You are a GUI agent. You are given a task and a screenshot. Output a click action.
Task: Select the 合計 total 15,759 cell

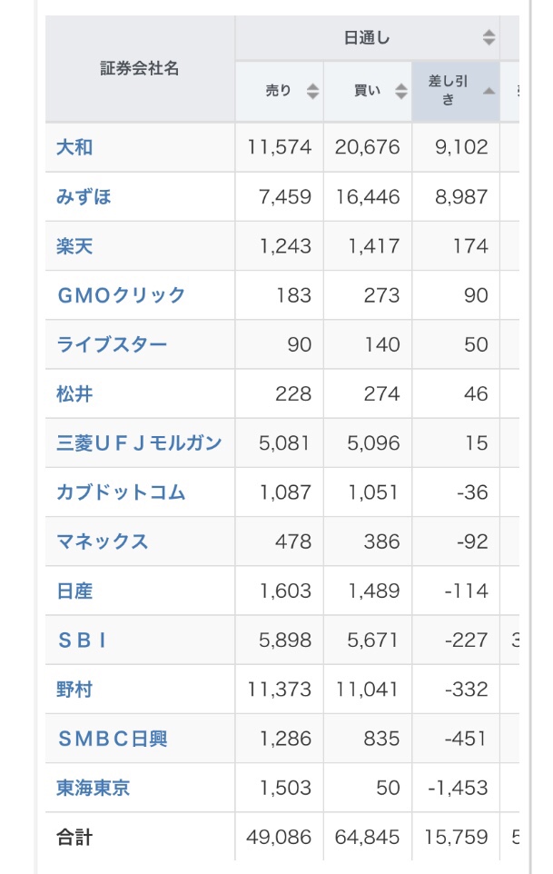pyautogui.click(x=456, y=836)
